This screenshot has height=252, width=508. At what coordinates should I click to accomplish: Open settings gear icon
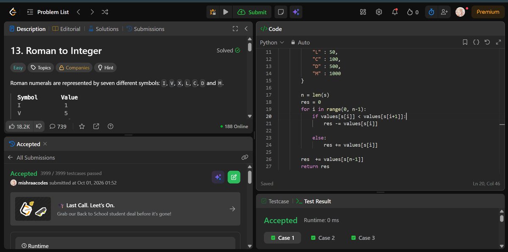[x=379, y=12]
